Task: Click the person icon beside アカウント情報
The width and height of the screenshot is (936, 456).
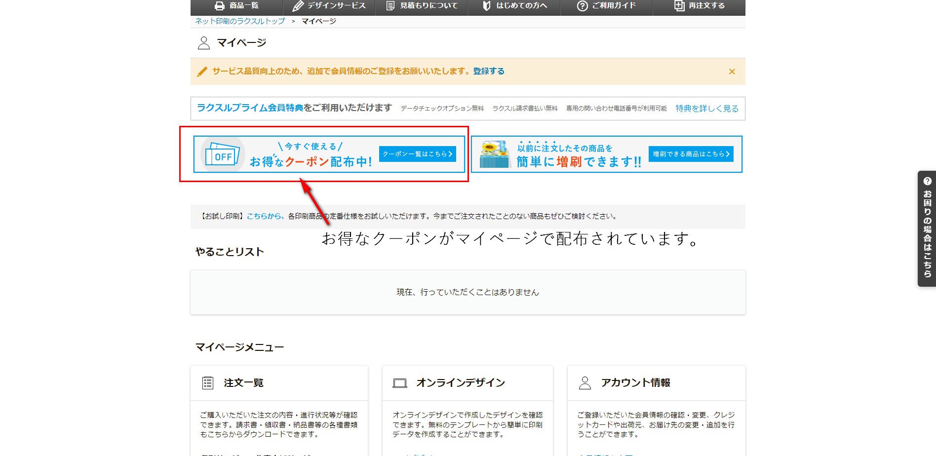Action: click(585, 383)
